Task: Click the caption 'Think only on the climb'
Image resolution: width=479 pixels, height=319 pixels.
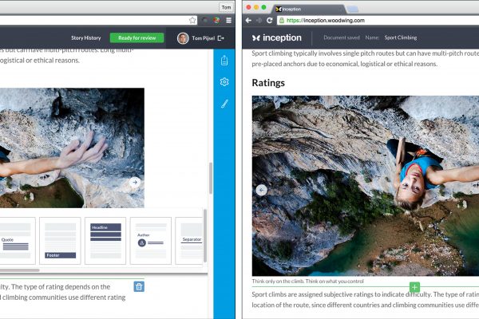Action: click(307, 282)
